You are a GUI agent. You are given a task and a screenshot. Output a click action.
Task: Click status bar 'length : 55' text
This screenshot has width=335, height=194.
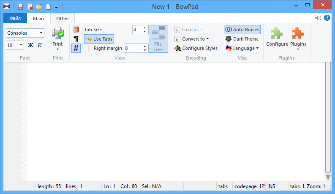tap(49, 186)
